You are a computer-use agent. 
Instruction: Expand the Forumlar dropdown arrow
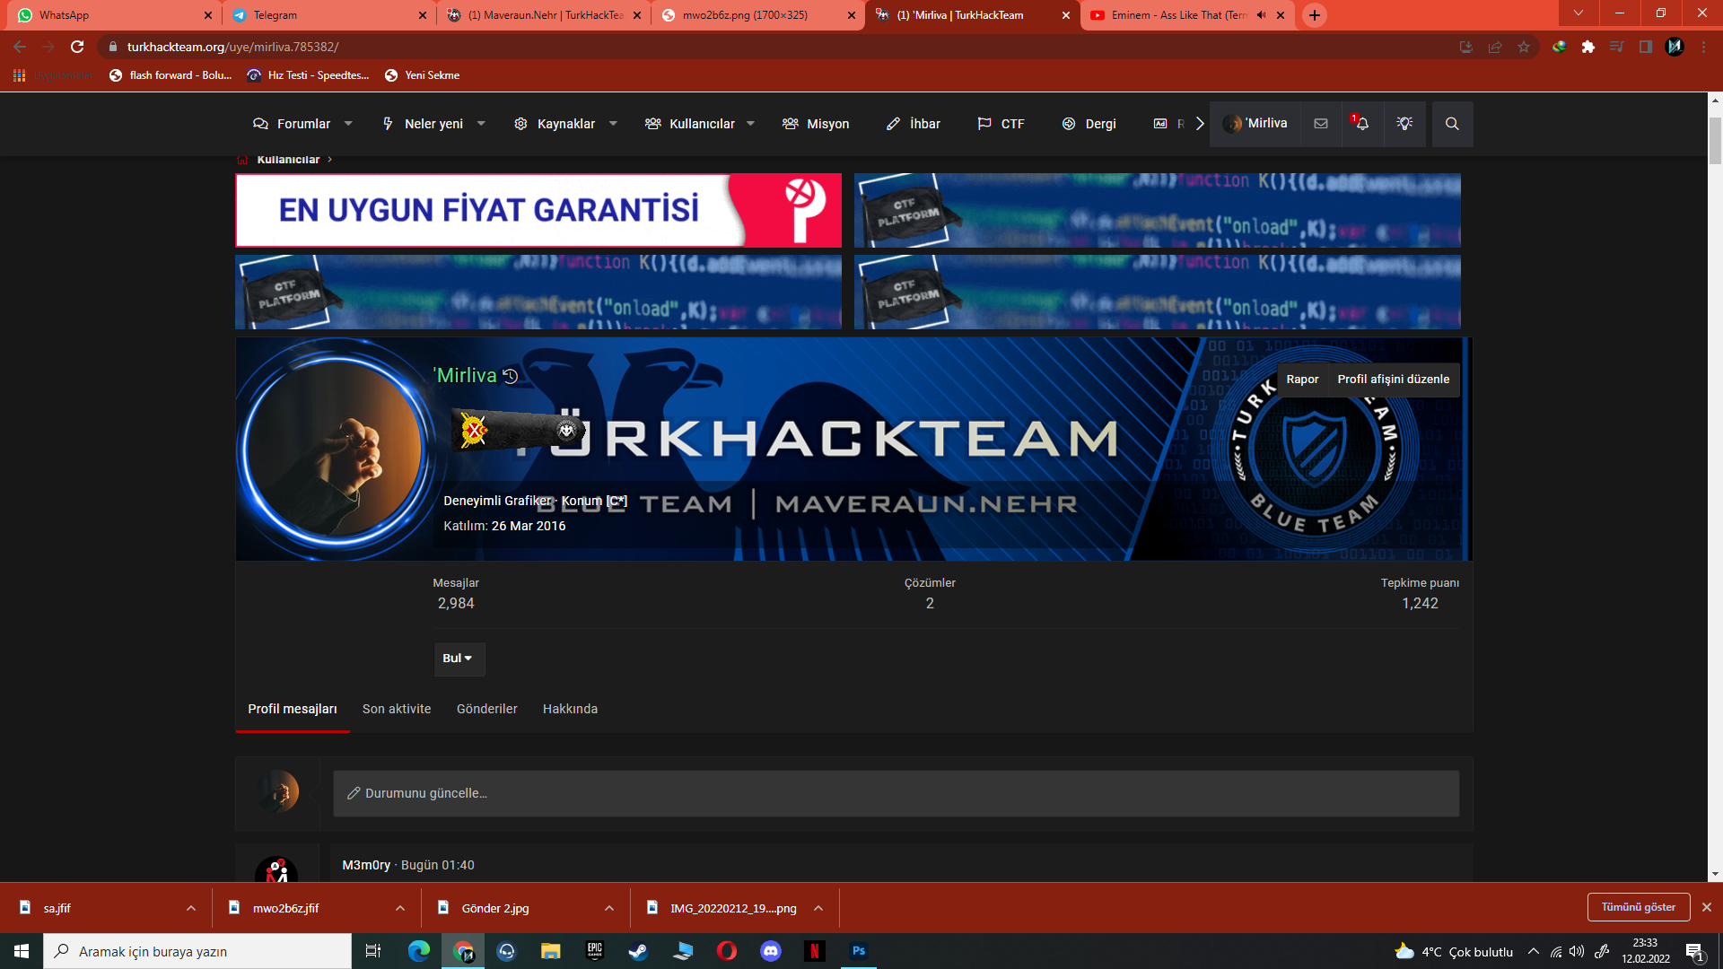point(348,124)
